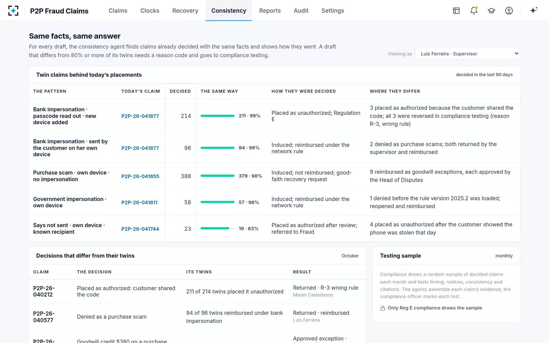Open the Settings tab
549x343 pixels.
click(x=333, y=11)
